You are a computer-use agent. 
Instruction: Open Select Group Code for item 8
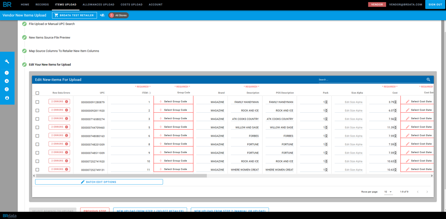point(173,144)
